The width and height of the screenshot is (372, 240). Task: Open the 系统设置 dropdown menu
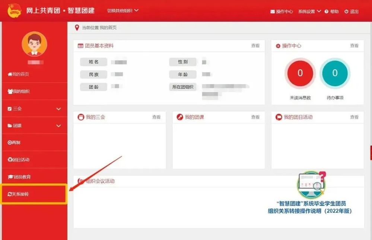[x=309, y=12]
